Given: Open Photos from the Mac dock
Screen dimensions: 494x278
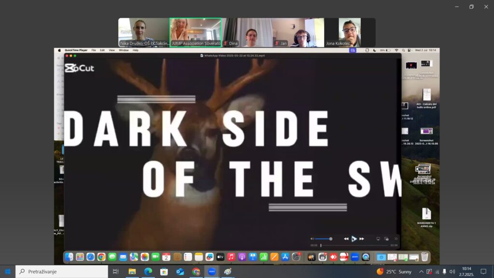Looking at the screenshot, I should pyautogui.click(x=145, y=257).
